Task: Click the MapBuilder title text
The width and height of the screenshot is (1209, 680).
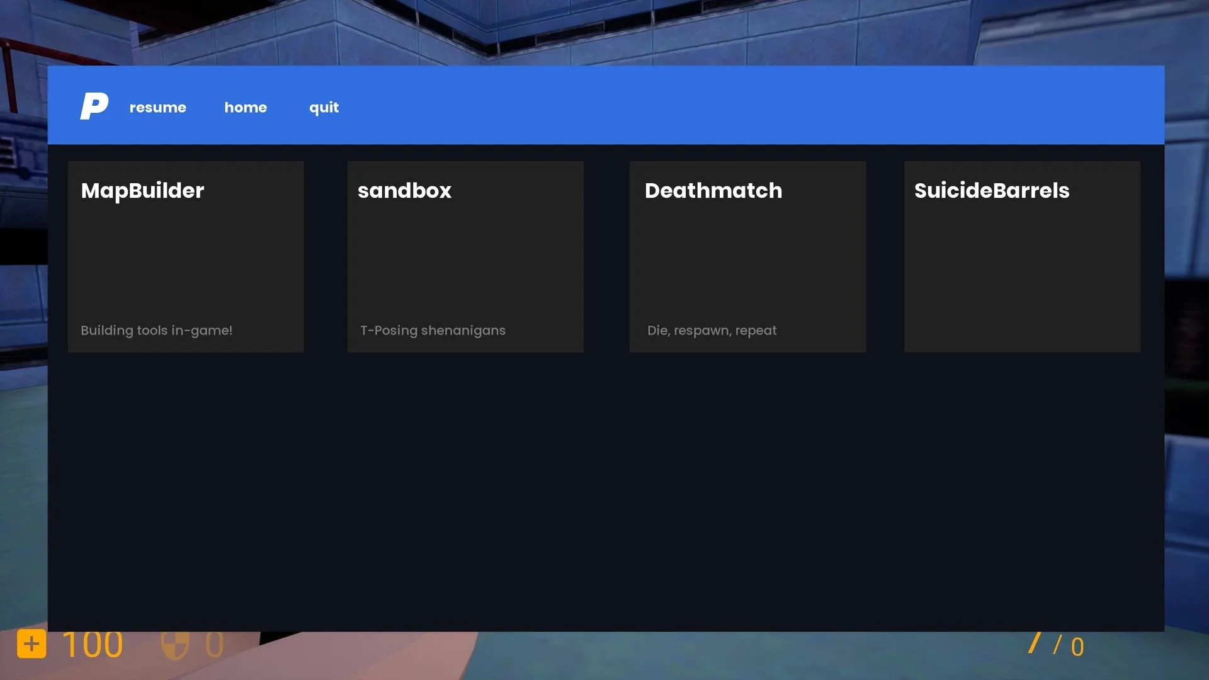Action: point(142,191)
